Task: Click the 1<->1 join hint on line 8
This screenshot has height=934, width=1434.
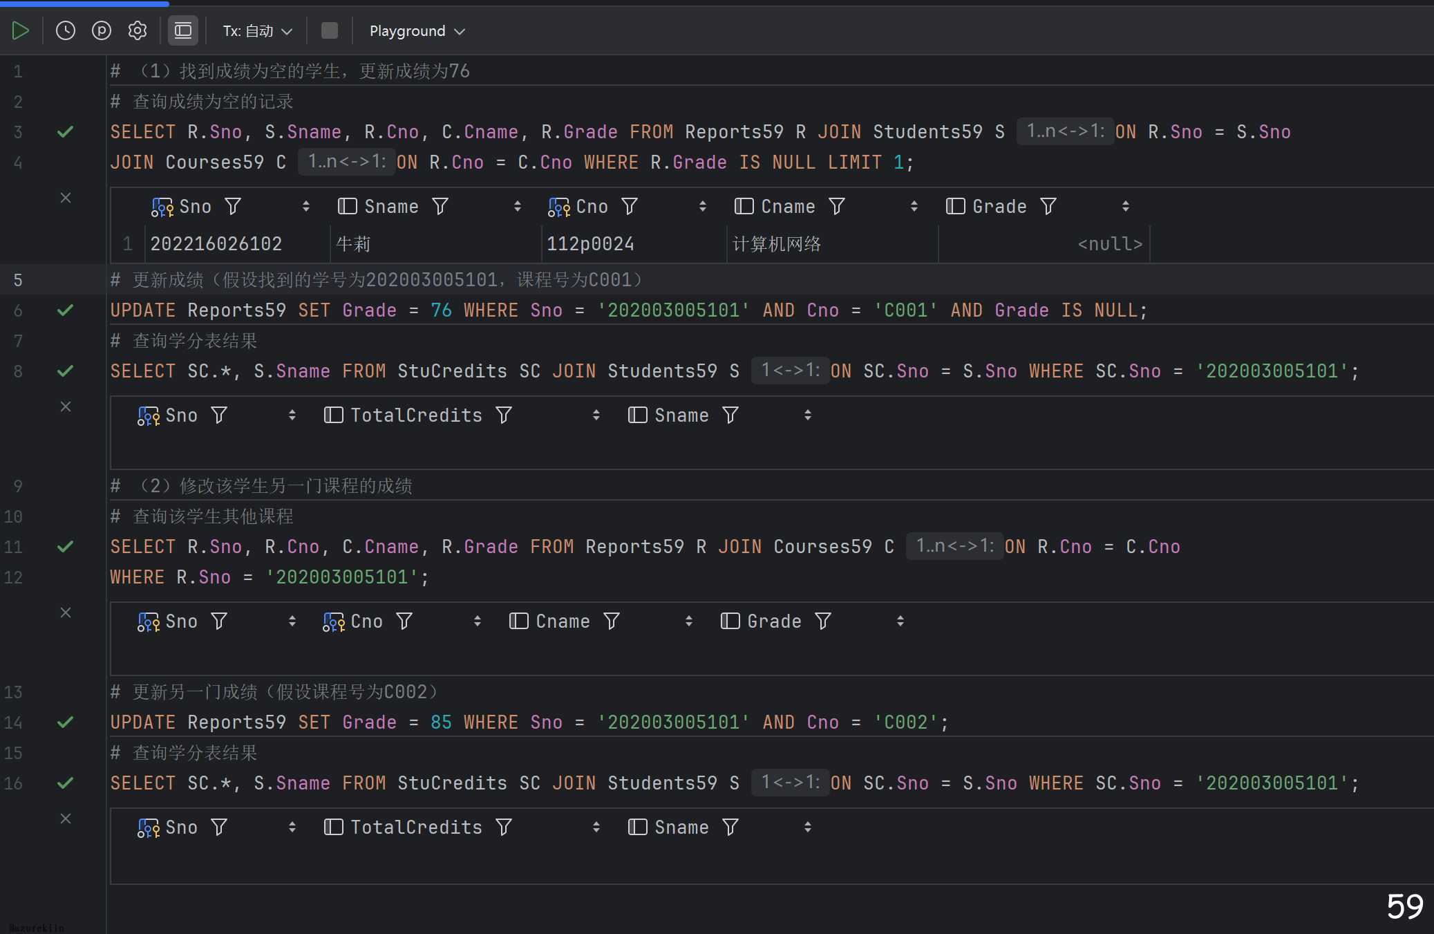Action: [790, 371]
